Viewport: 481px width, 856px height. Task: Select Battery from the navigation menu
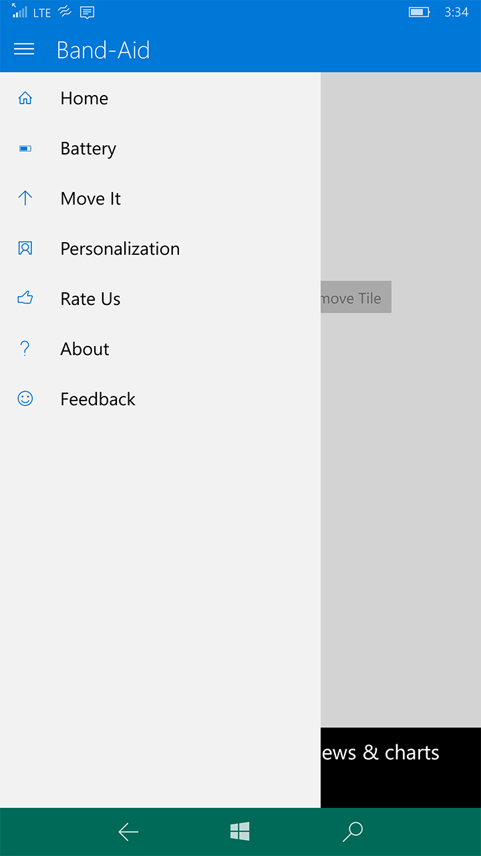88,148
